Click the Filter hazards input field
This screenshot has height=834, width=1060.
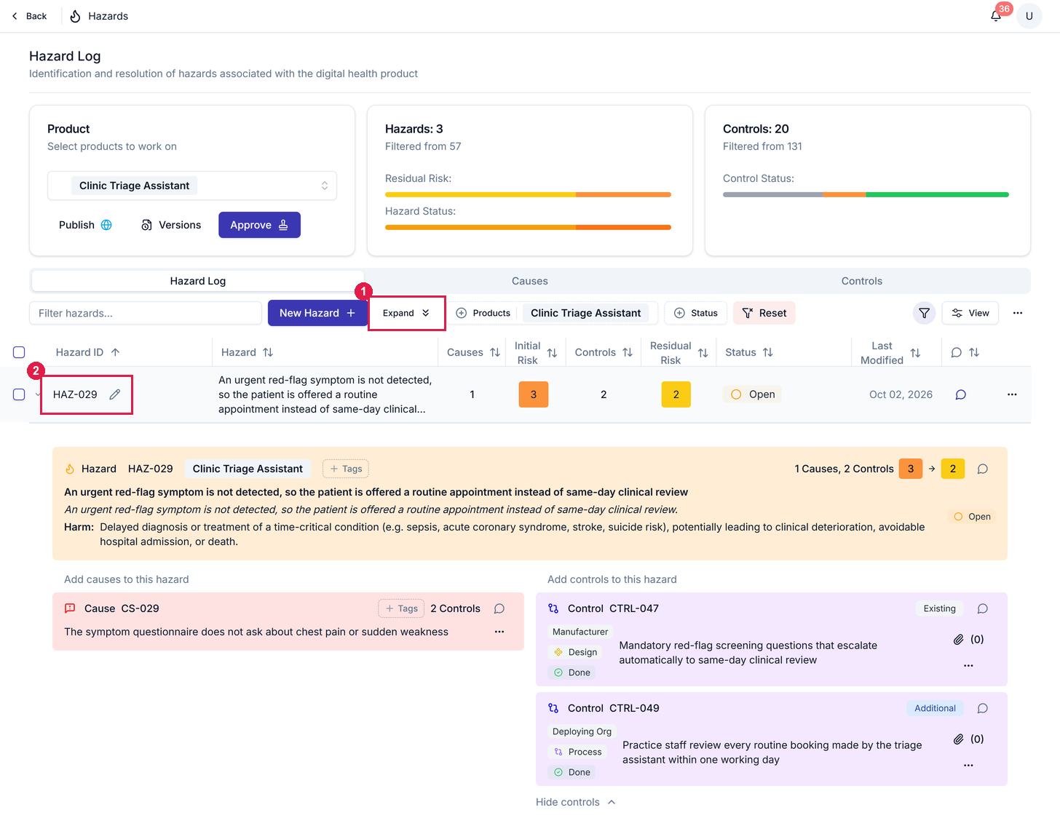point(146,313)
